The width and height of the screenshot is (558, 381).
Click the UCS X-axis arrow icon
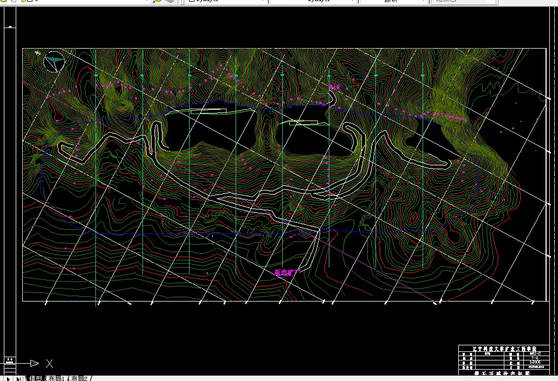coord(35,363)
